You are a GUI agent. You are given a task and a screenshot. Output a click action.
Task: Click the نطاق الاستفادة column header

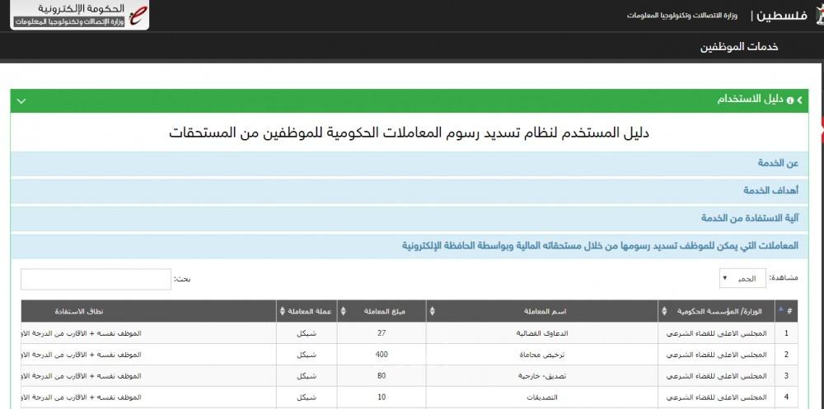click(148, 311)
